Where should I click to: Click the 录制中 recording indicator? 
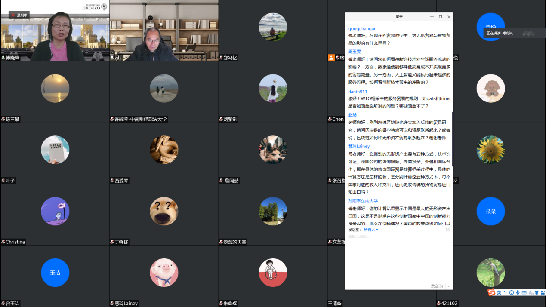point(19,15)
